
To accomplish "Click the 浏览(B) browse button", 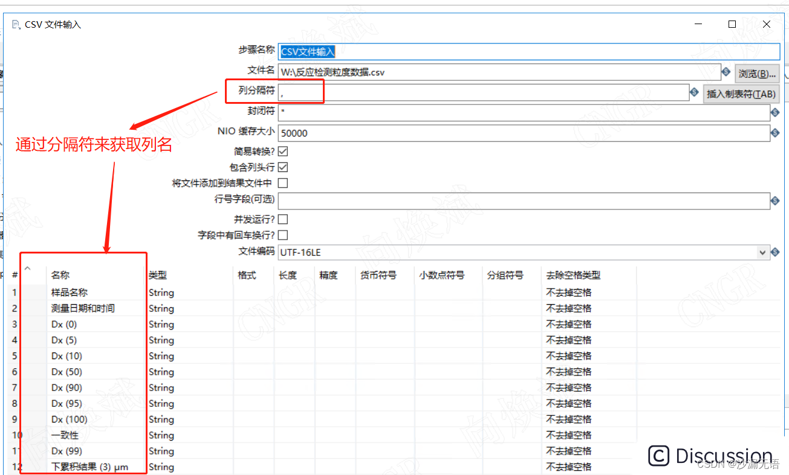I will [x=756, y=72].
